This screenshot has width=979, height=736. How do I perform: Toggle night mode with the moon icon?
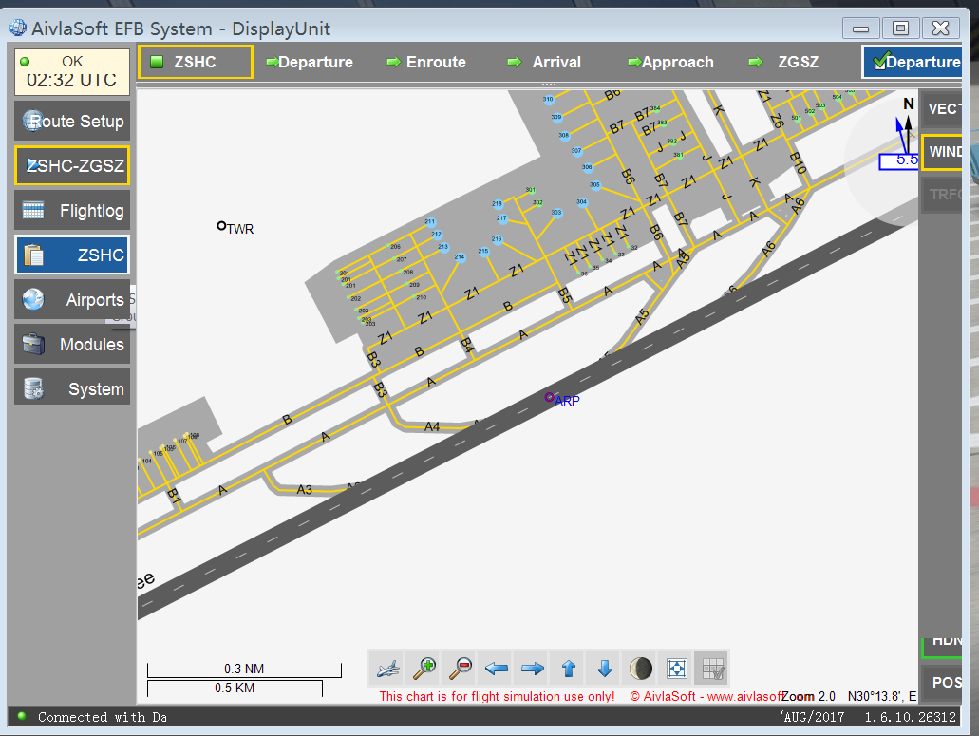pos(640,669)
